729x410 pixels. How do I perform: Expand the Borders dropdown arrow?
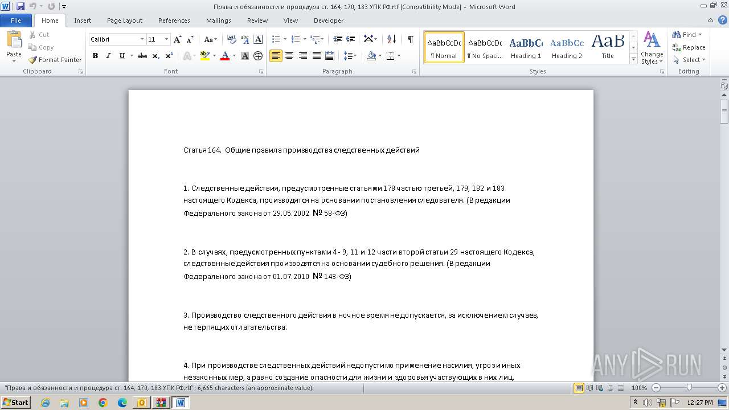pos(399,56)
